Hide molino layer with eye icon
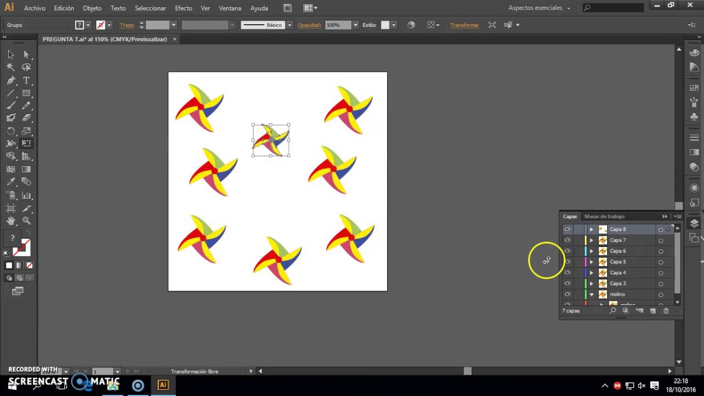Image resolution: width=704 pixels, height=396 pixels. pos(567,294)
